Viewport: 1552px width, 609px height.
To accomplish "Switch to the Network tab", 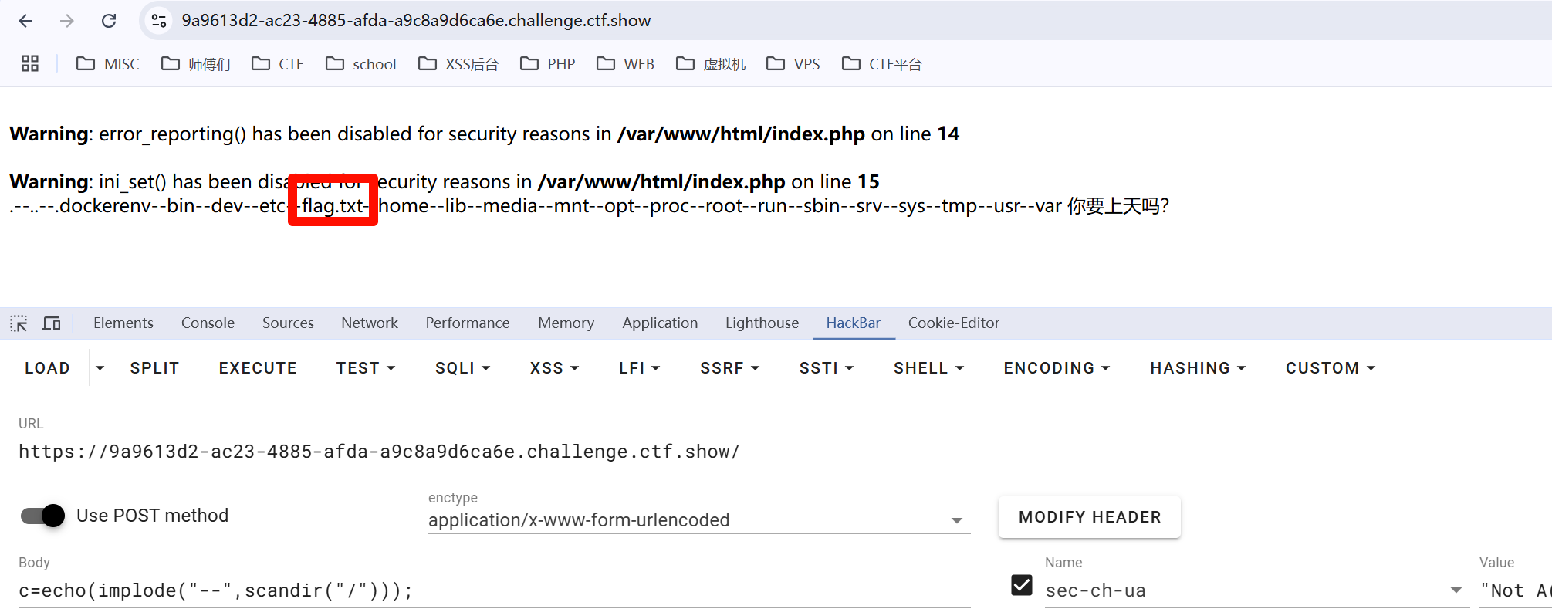I will 370,323.
